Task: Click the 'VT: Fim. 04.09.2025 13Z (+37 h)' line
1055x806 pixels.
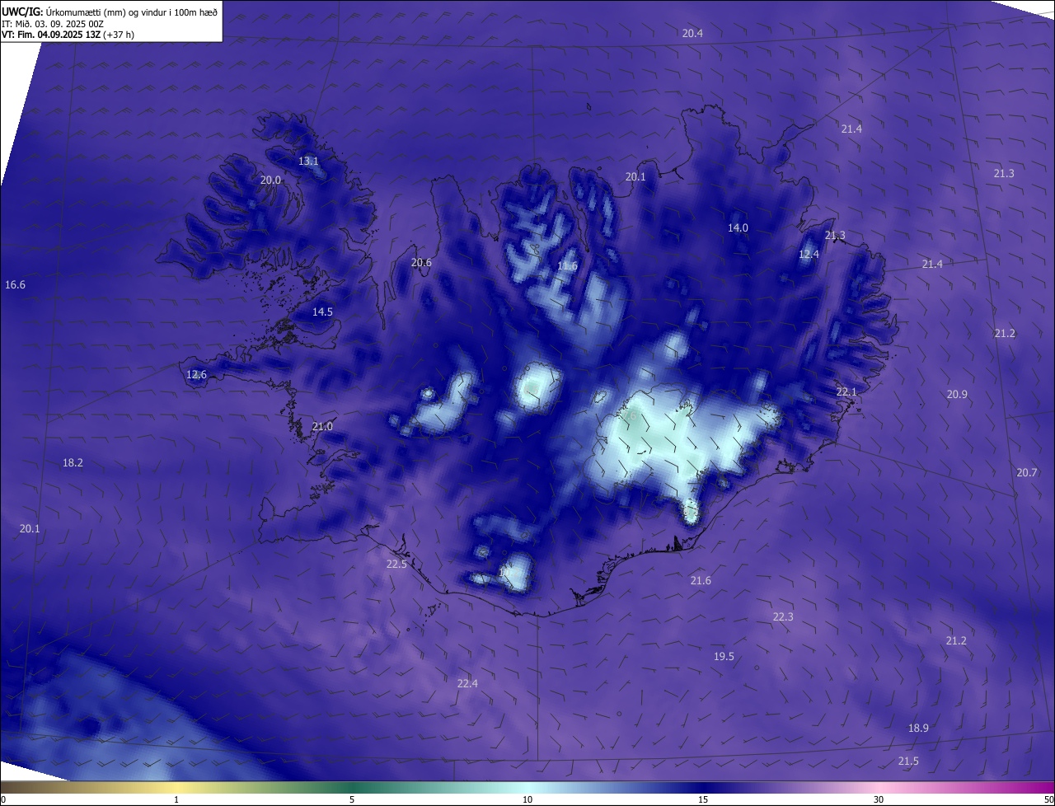Action: pos(68,35)
